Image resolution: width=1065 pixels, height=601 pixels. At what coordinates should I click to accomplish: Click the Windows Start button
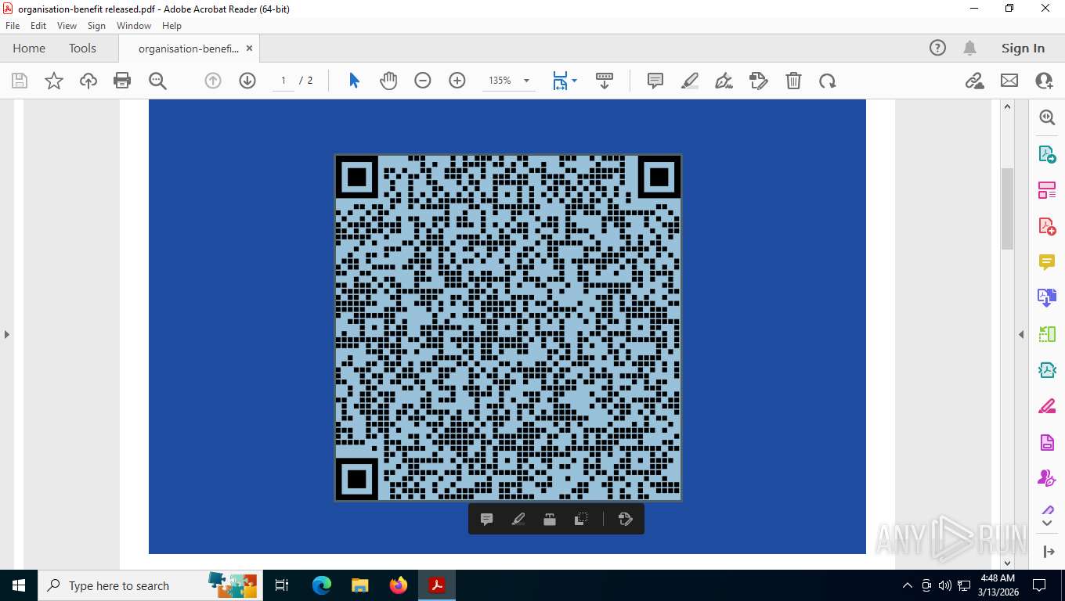pos(18,585)
